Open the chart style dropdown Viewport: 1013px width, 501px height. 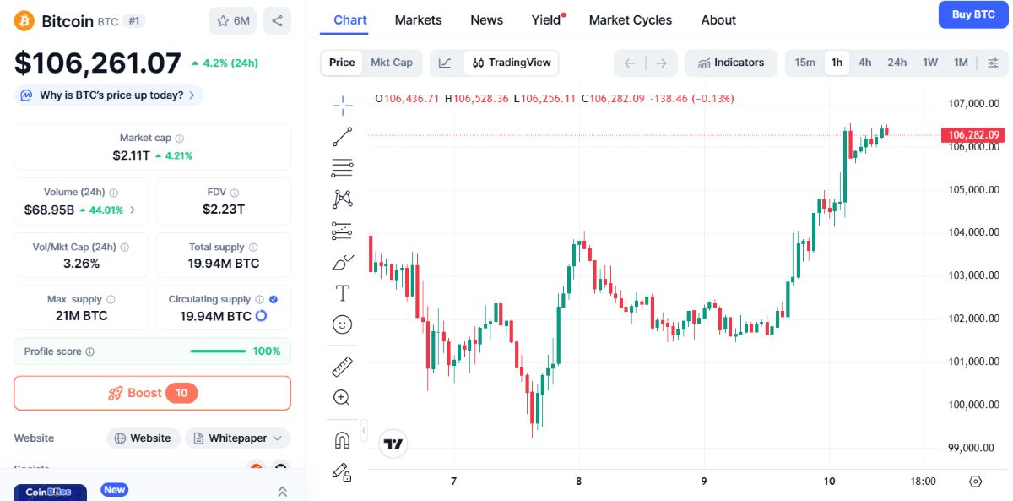(444, 63)
